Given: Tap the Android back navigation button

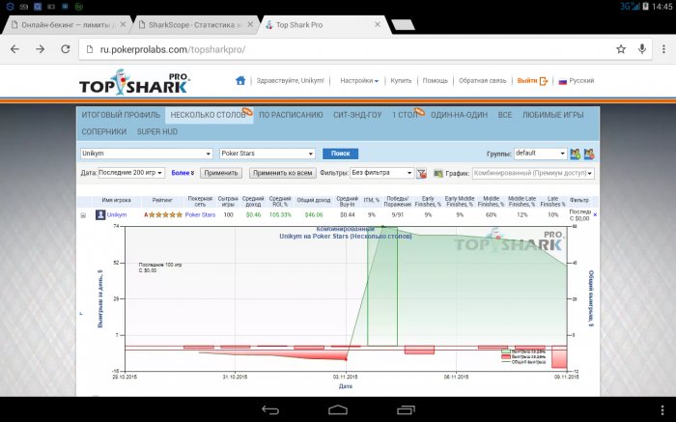Looking at the screenshot, I should pos(270,410).
